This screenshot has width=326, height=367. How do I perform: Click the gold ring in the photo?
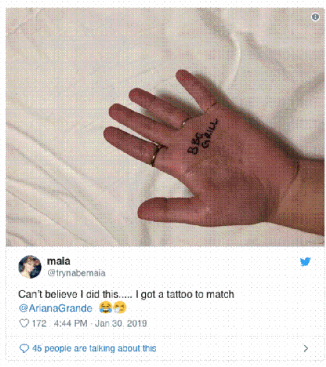tap(157, 154)
